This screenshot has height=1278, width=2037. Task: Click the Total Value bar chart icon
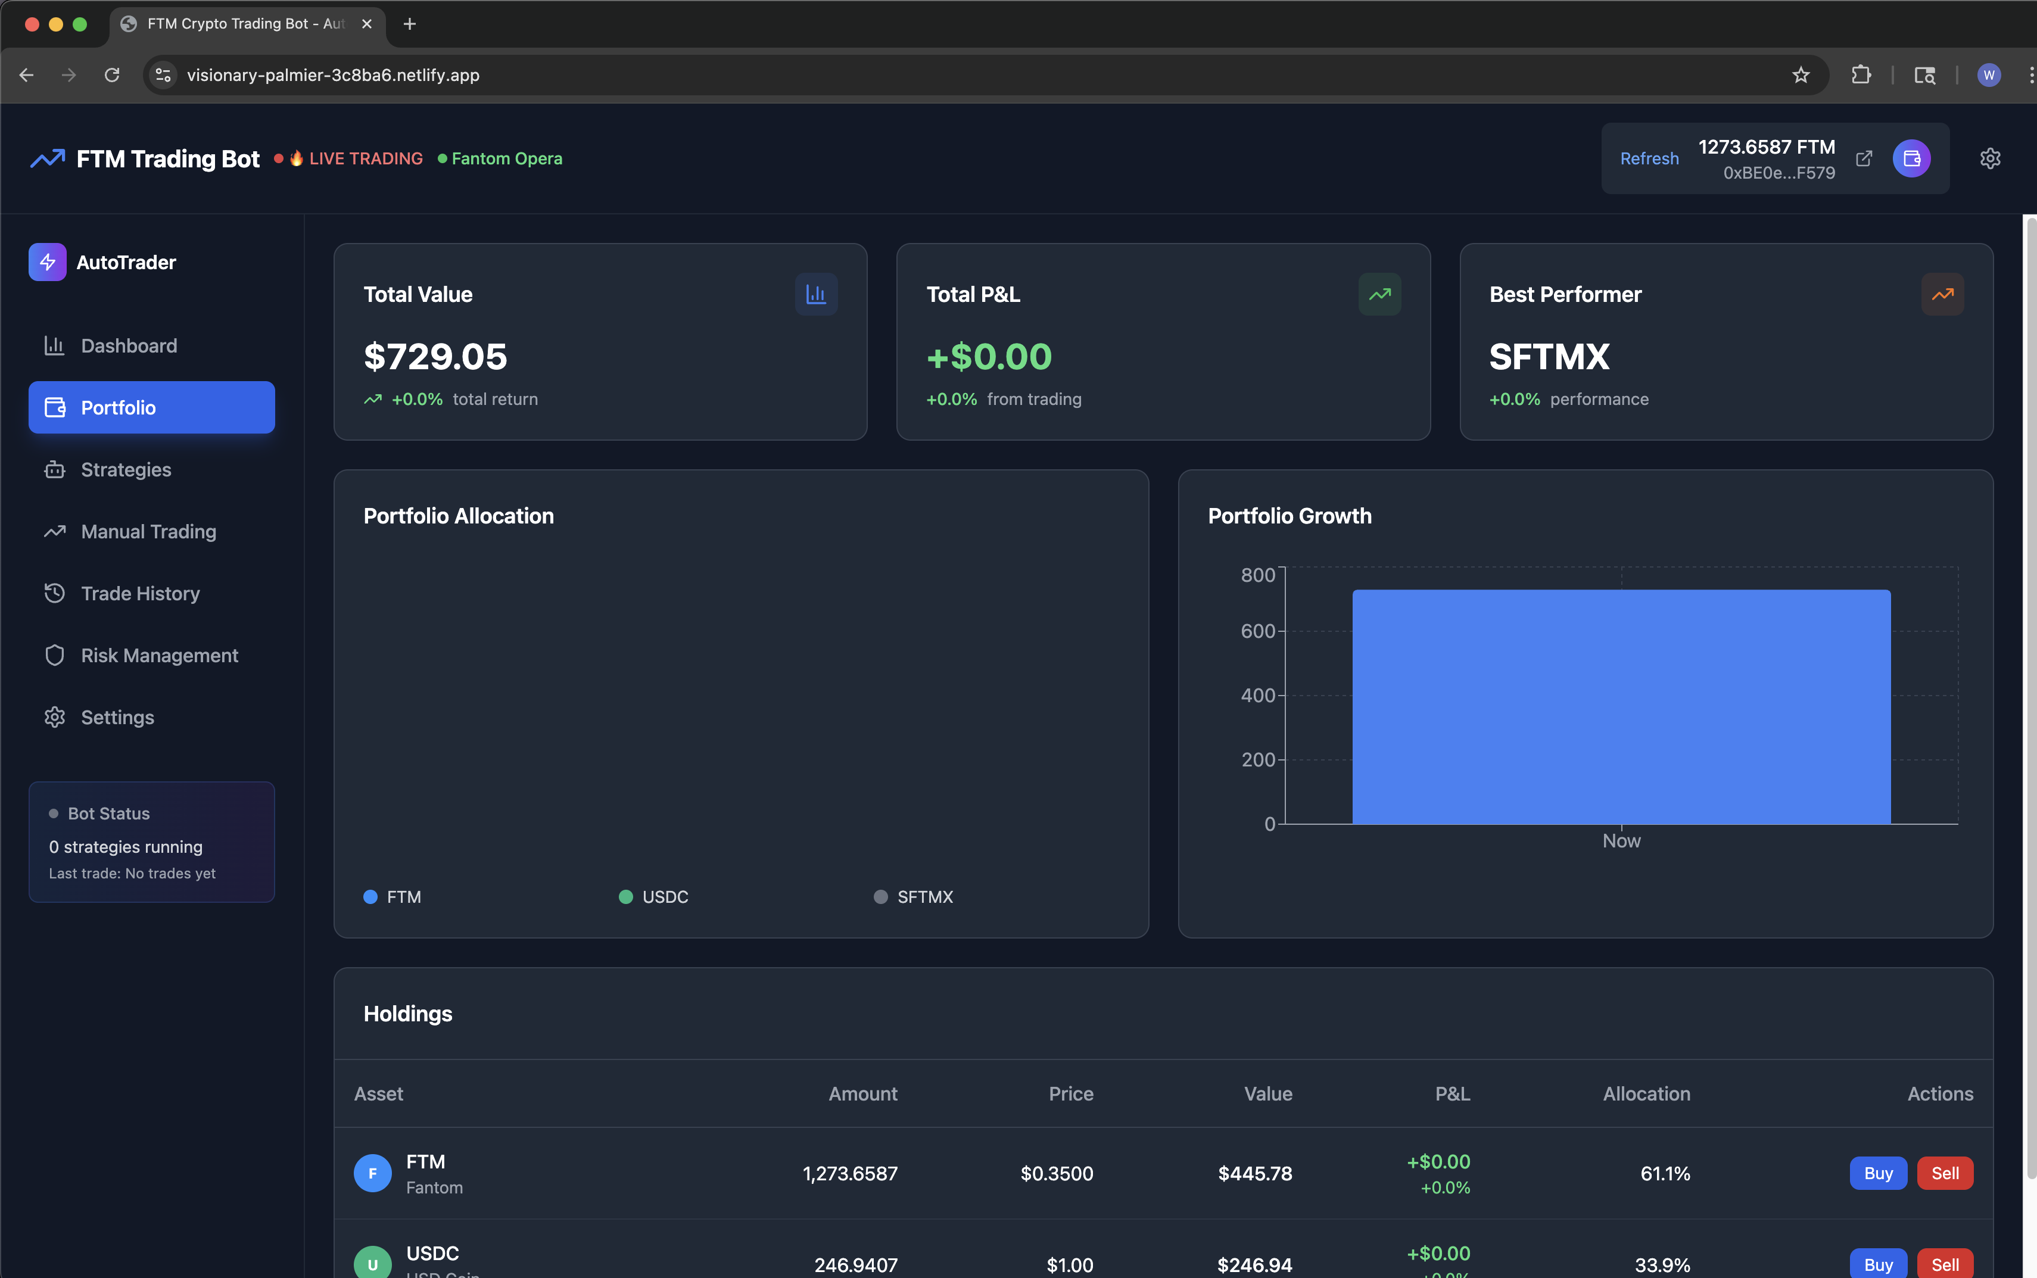tap(815, 294)
